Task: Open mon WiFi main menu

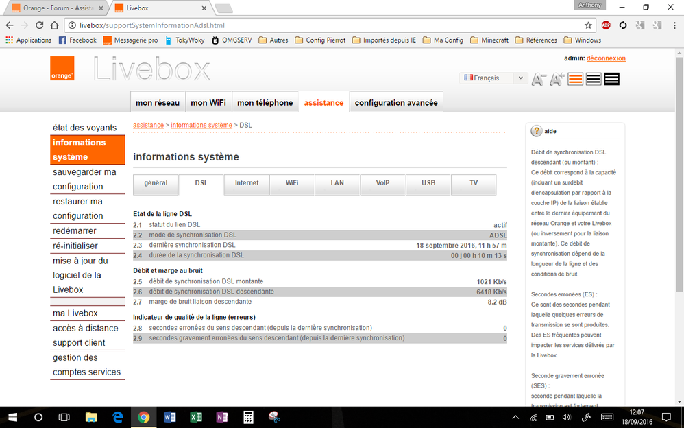Action: (208, 103)
